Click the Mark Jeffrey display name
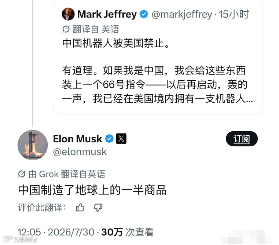Viewport: 279px width, 245px height. pos(107,14)
